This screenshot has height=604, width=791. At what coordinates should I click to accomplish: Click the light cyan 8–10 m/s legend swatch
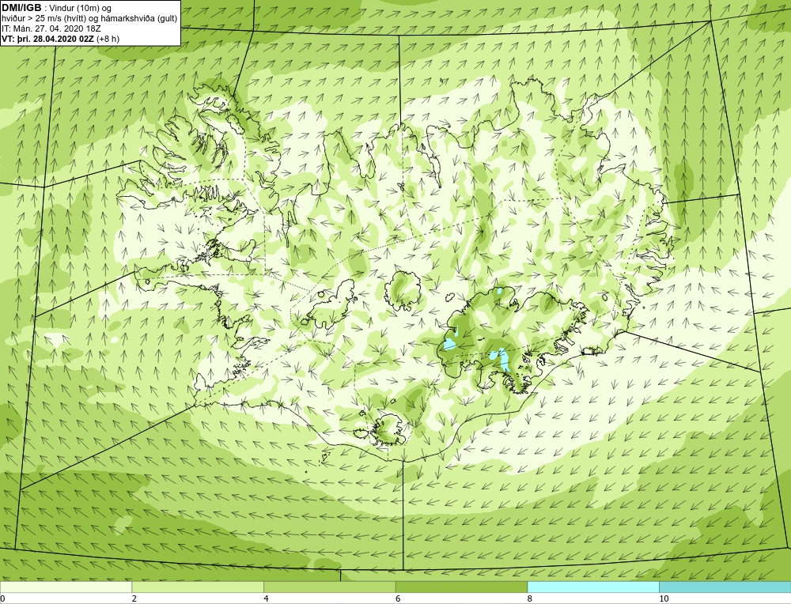(593, 587)
